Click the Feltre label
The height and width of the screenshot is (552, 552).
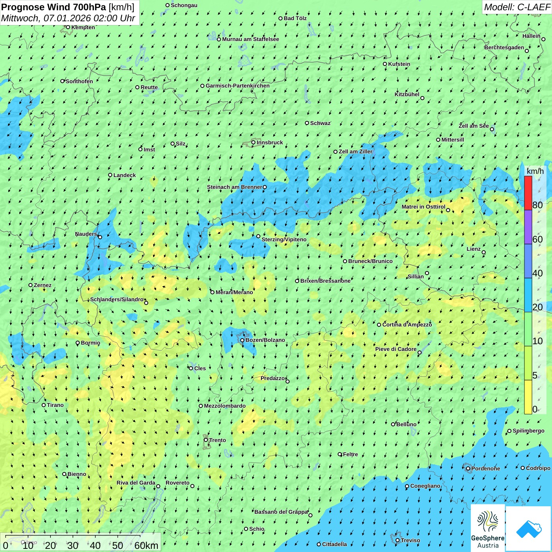coord(351,454)
